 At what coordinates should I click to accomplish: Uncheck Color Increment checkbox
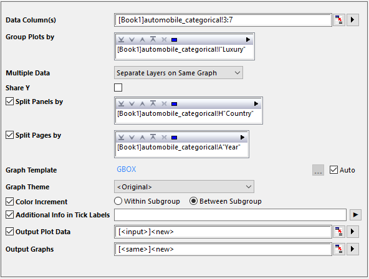pyautogui.click(x=9, y=202)
